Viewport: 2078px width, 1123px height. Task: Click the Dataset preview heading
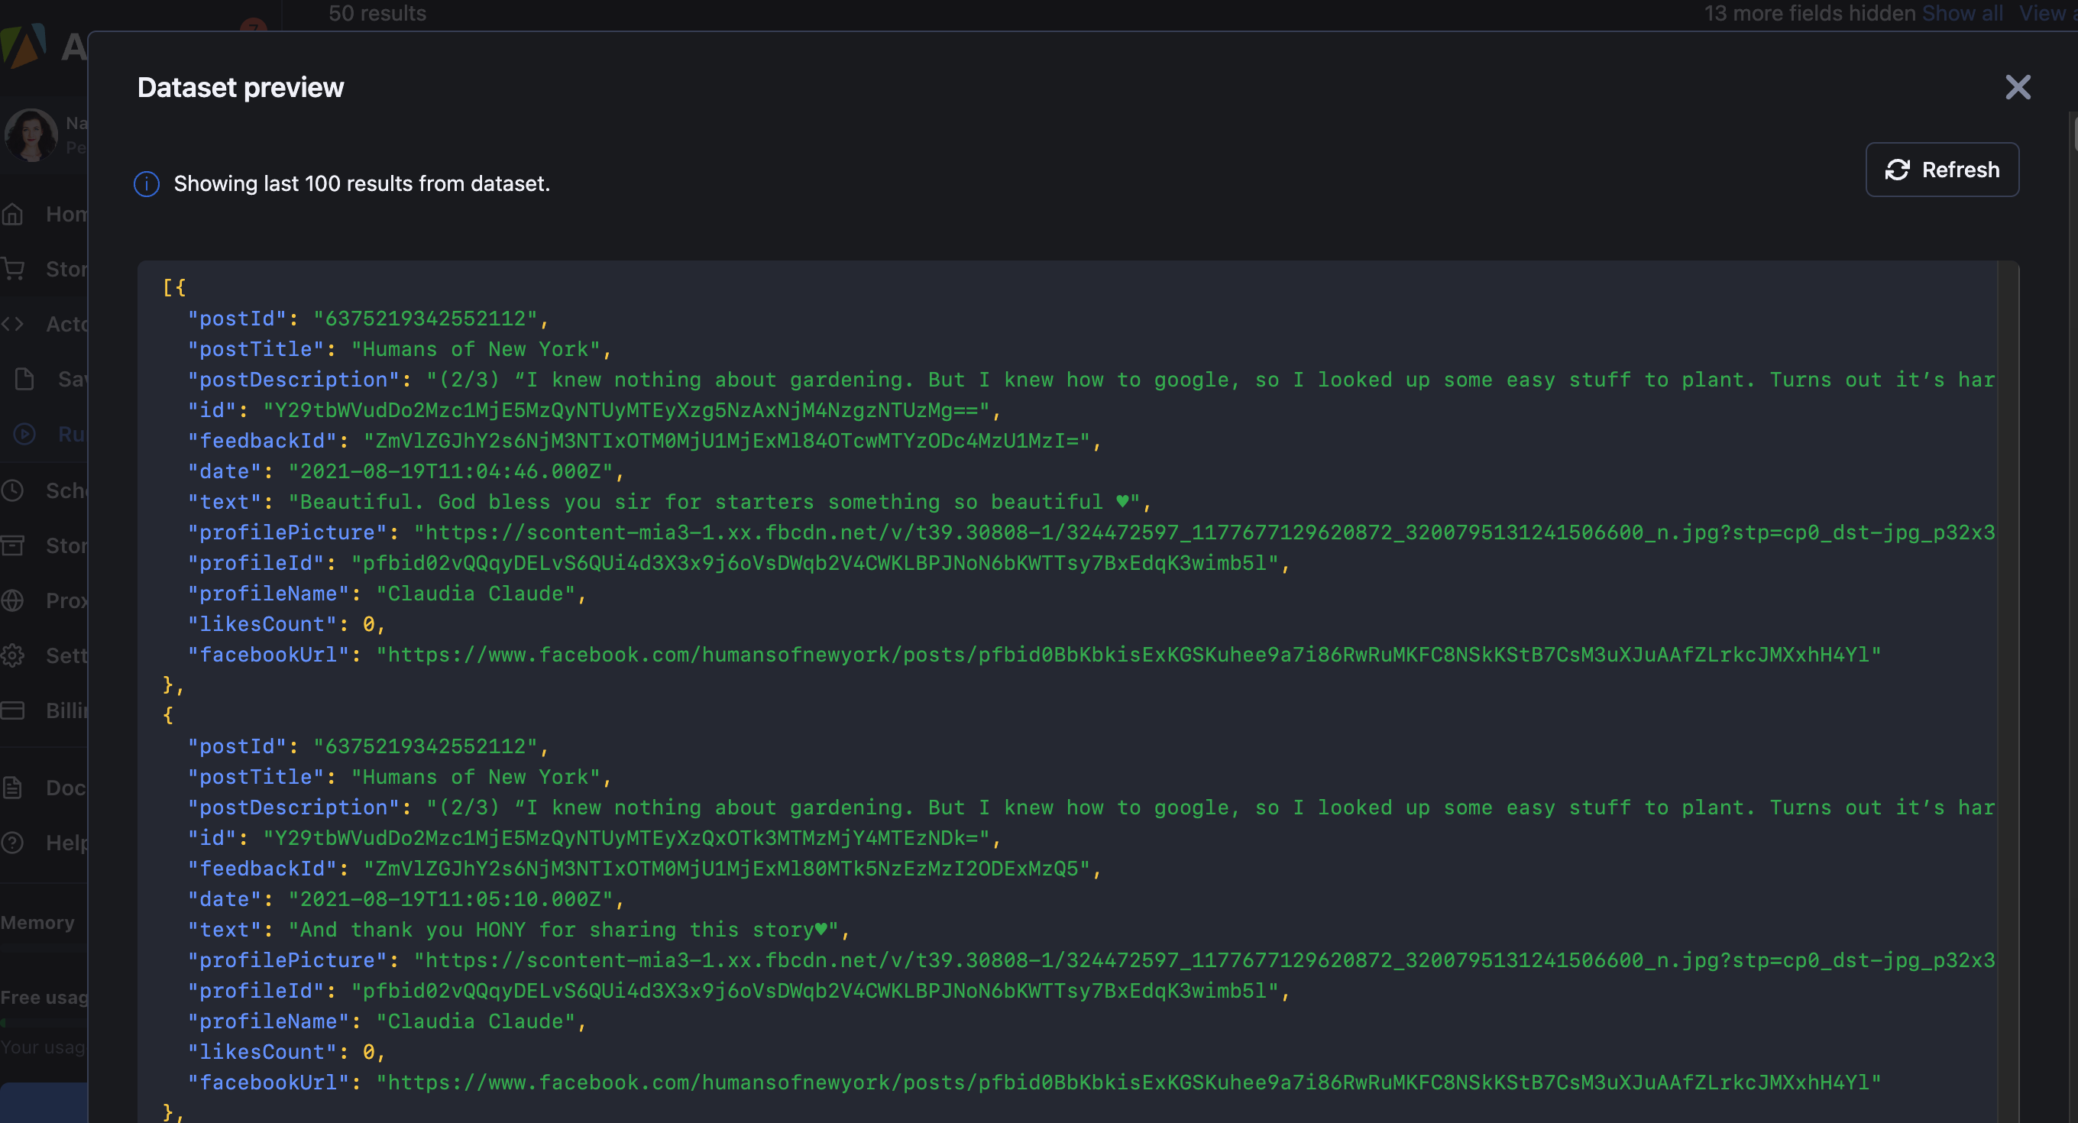pyautogui.click(x=241, y=87)
